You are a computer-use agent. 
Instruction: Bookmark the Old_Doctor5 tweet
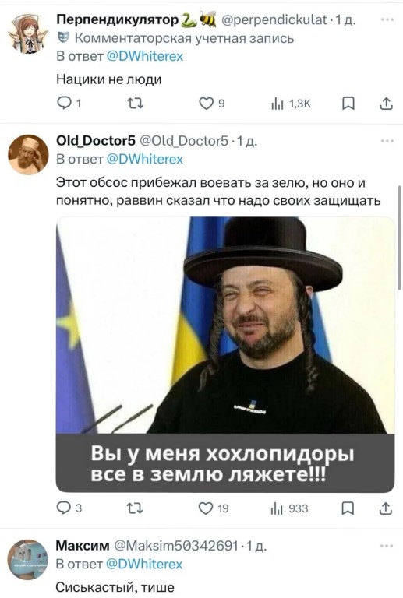coord(348,508)
